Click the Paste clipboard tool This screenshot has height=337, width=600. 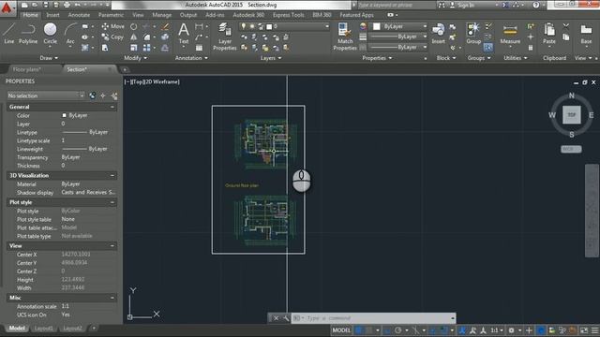tap(549, 34)
